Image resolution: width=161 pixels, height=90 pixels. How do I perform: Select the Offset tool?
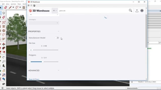4,52
